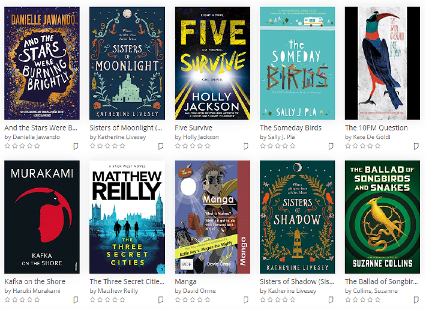426x309 pixels.
Task: Open Kafka on the Shore title link
Action: (x=35, y=281)
